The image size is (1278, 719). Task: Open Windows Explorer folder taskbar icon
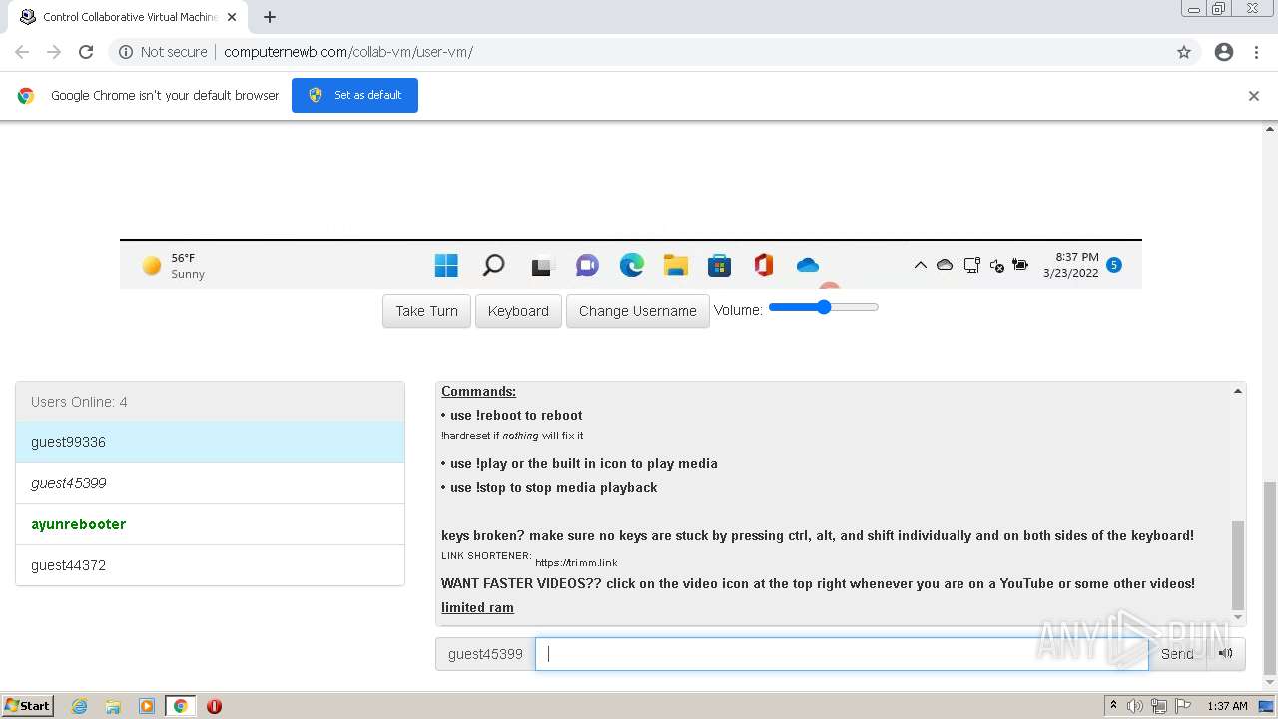[x=113, y=706]
